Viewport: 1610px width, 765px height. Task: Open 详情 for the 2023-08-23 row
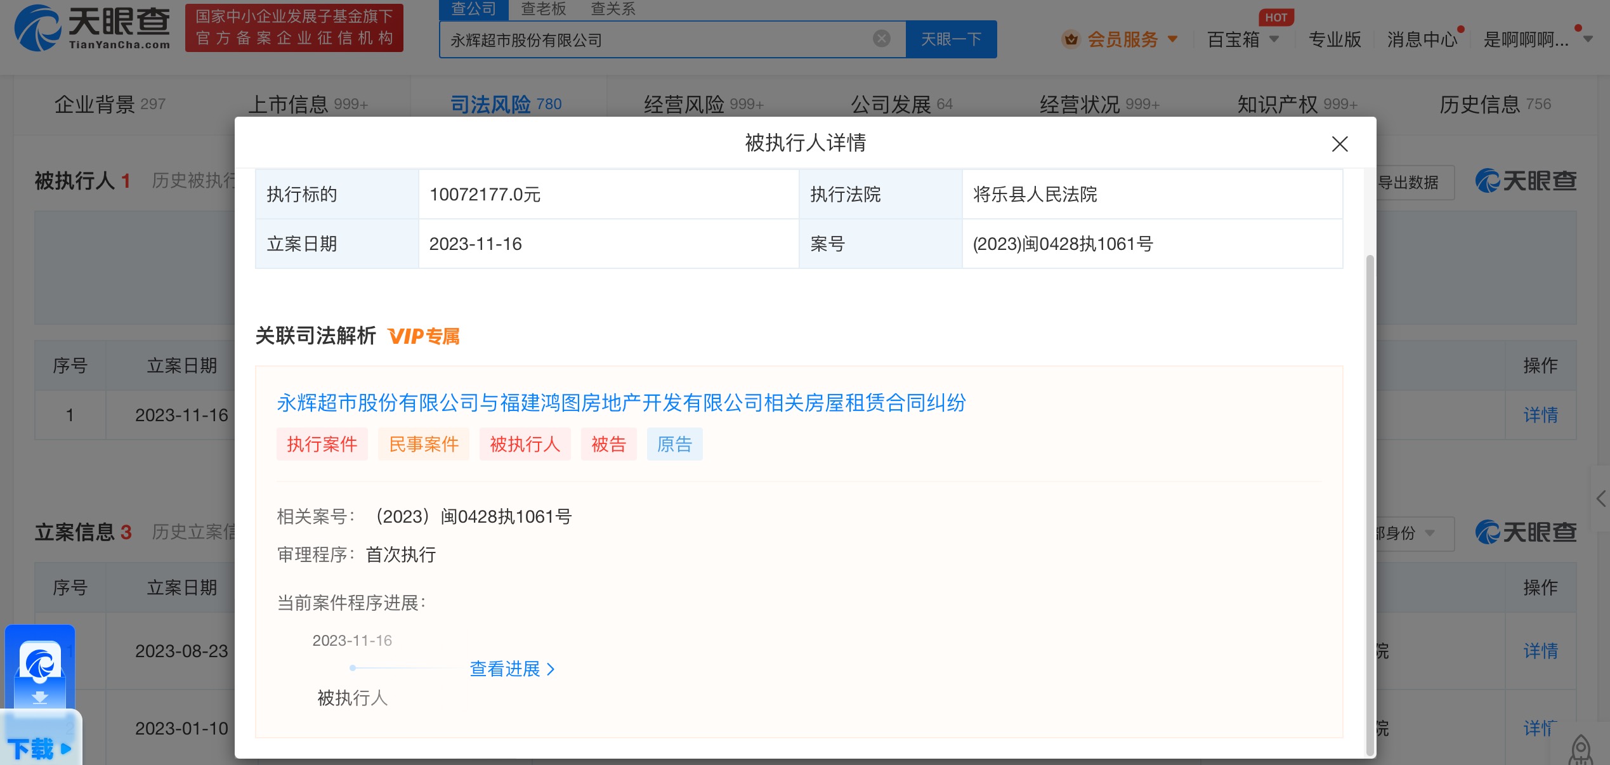click(x=1541, y=651)
